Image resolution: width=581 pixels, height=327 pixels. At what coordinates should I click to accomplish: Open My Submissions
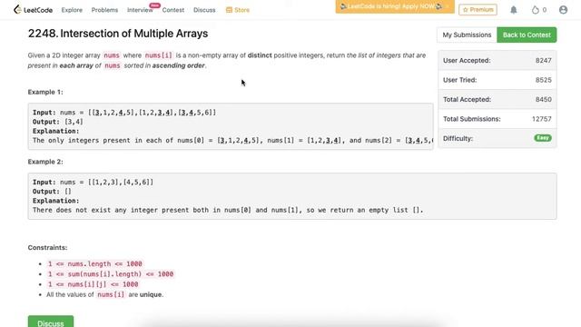467,35
